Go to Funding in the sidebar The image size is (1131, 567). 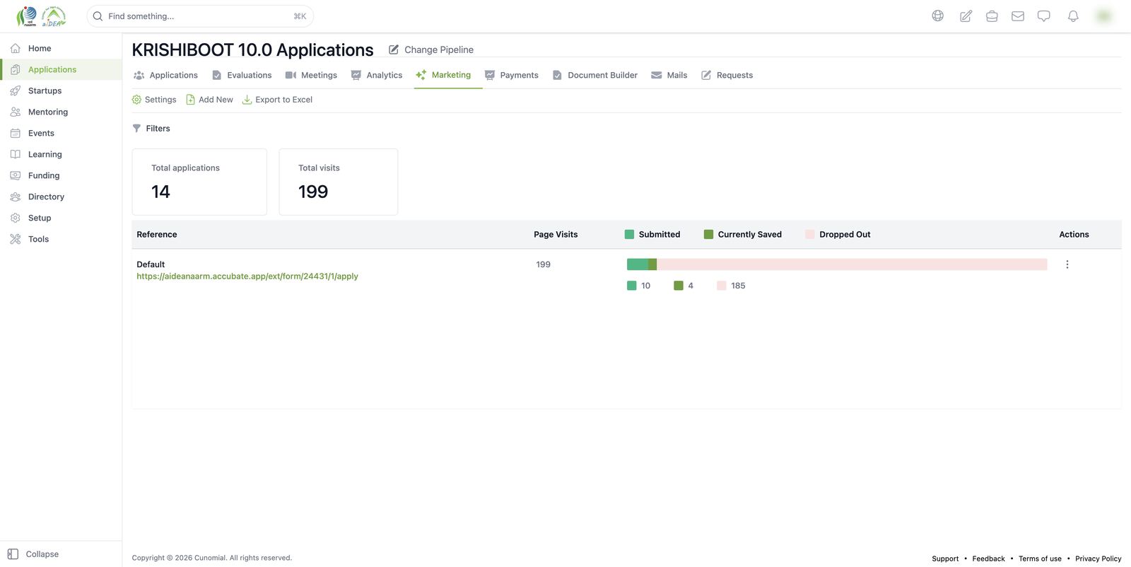tap(61, 175)
